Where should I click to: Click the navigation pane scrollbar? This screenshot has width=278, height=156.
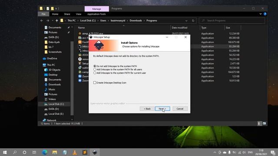point(72,78)
